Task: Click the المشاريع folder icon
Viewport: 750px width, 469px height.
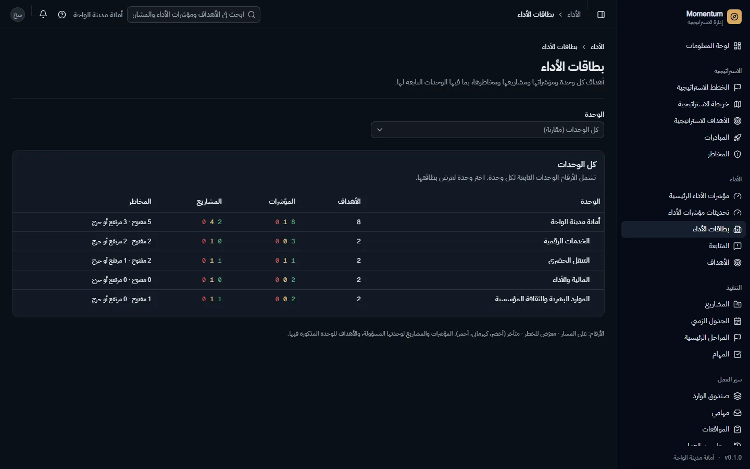Action: pos(737,304)
